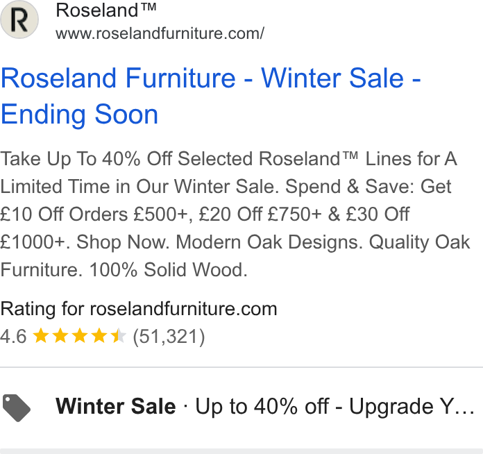Click the first gold rating star
Image resolution: width=483 pixels, height=454 pixels.
[x=41, y=336]
